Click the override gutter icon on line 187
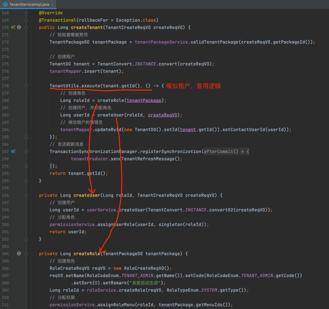 [x=13, y=151]
